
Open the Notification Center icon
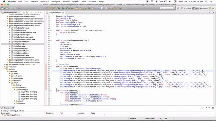tap(211, 1)
